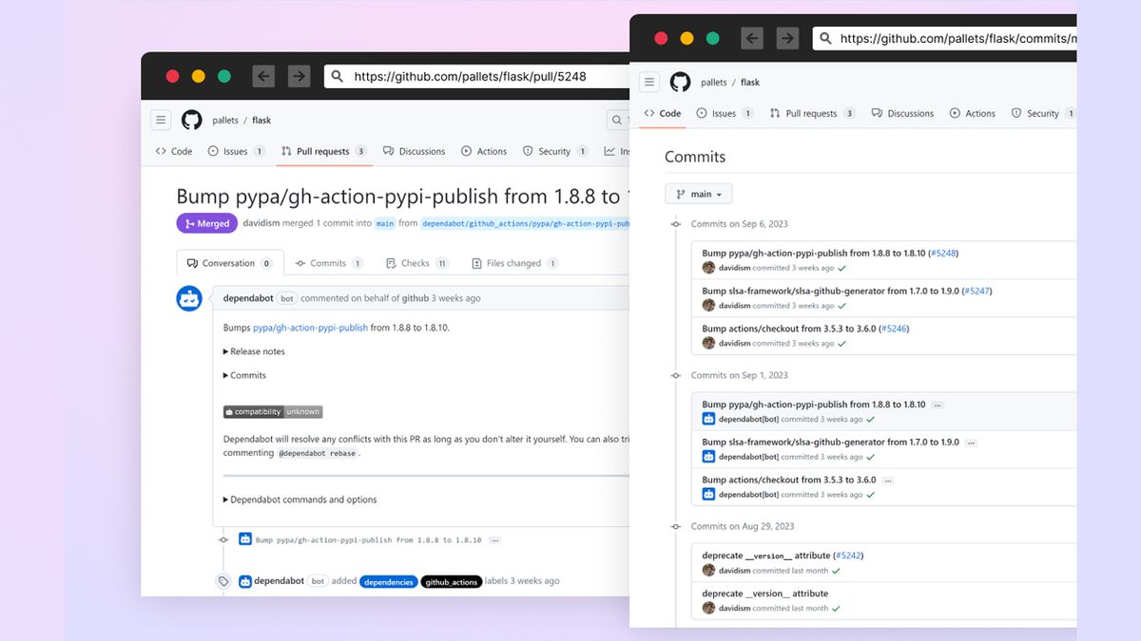Click the dependabot bot avatar on the comment

click(x=189, y=297)
